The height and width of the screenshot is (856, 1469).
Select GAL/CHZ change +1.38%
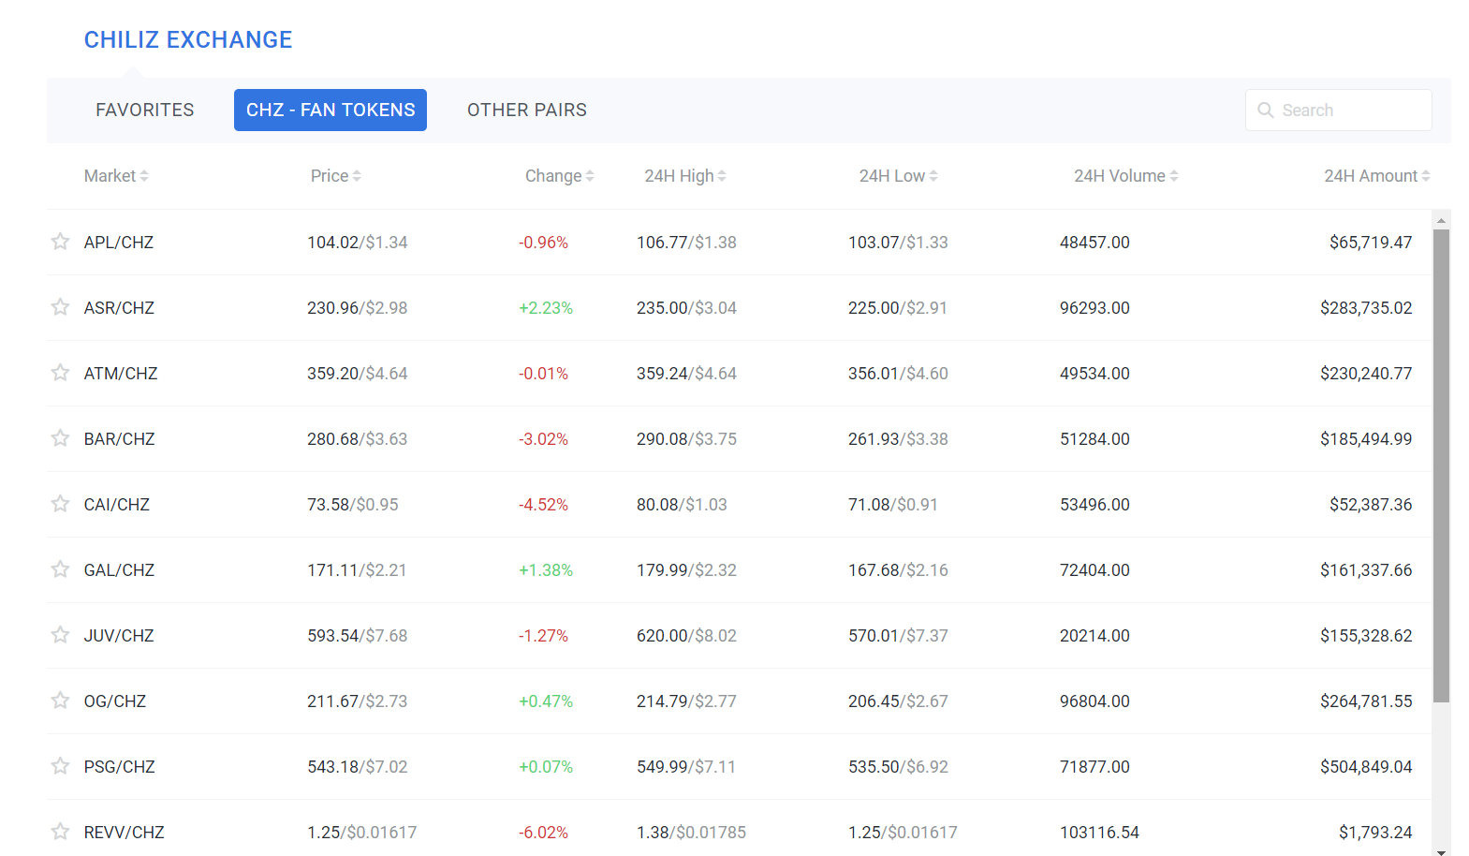pos(546,569)
